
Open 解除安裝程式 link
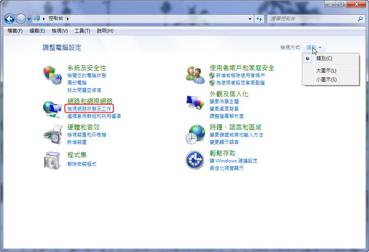(82, 164)
